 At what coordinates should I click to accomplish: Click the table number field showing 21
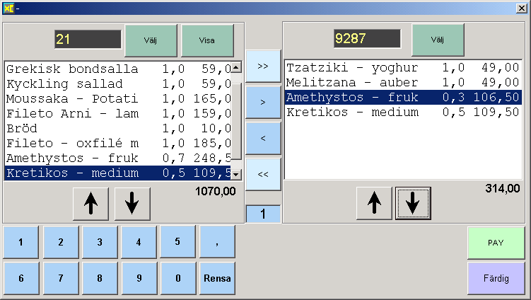point(88,40)
